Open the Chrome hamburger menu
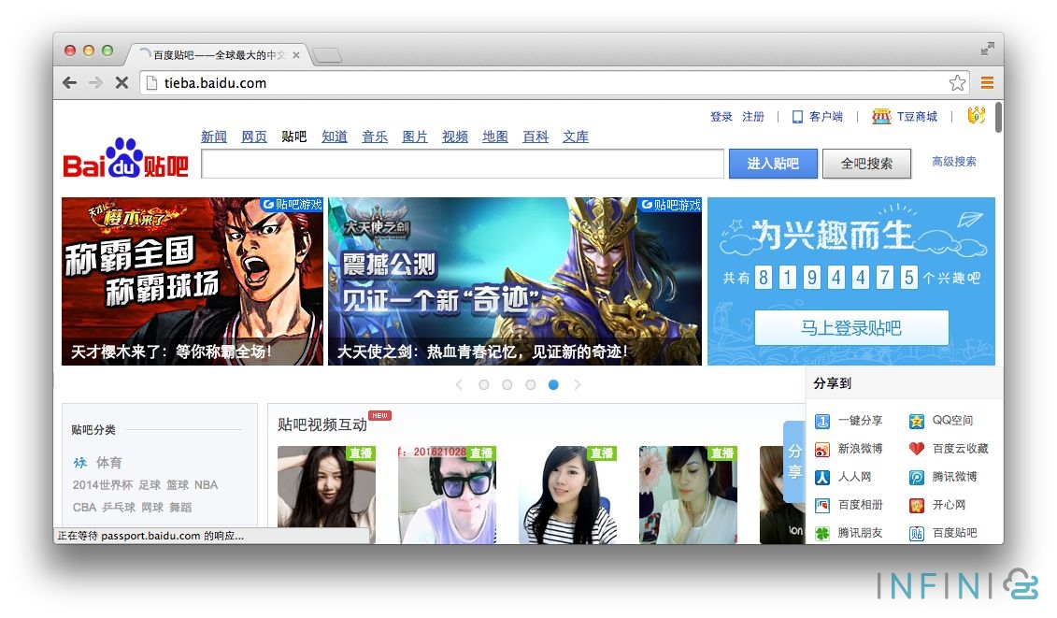The image size is (1057, 618). coord(987,83)
